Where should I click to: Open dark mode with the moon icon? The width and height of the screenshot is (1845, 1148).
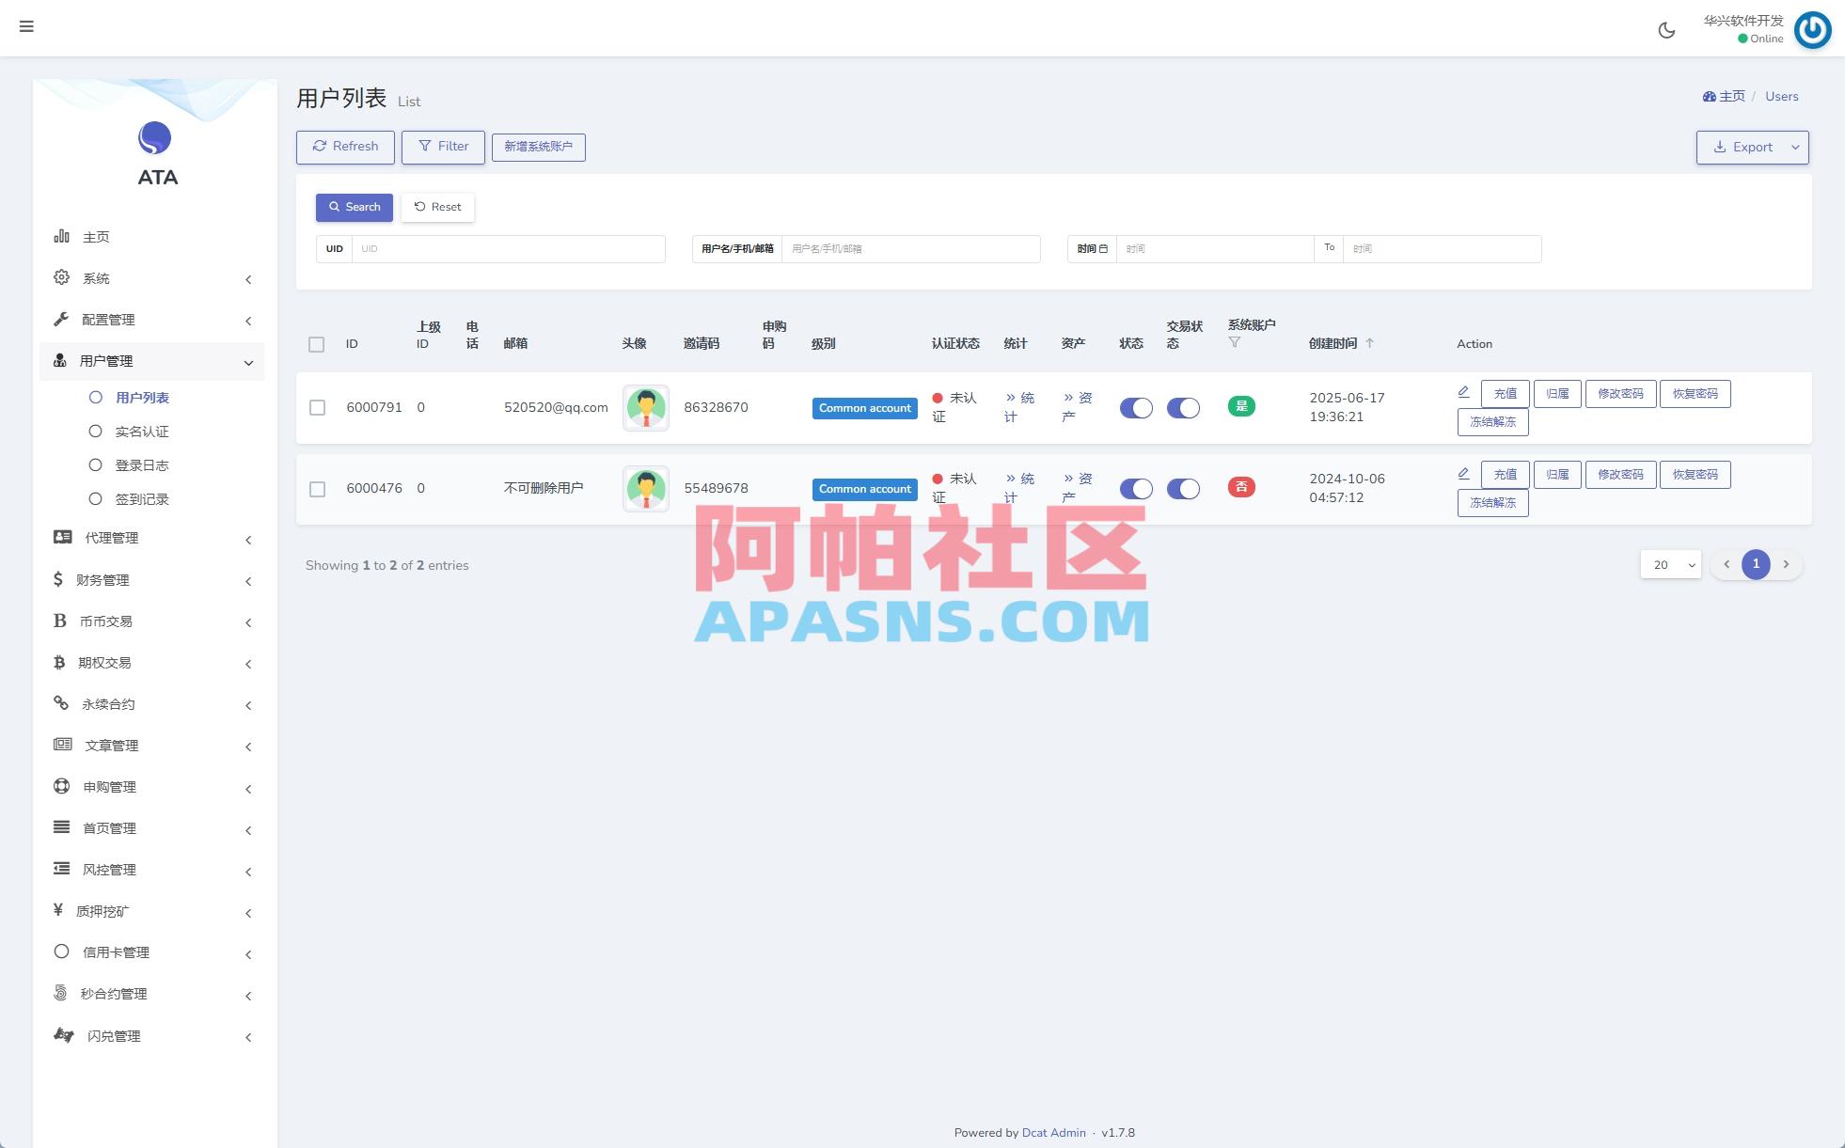coord(1666,30)
